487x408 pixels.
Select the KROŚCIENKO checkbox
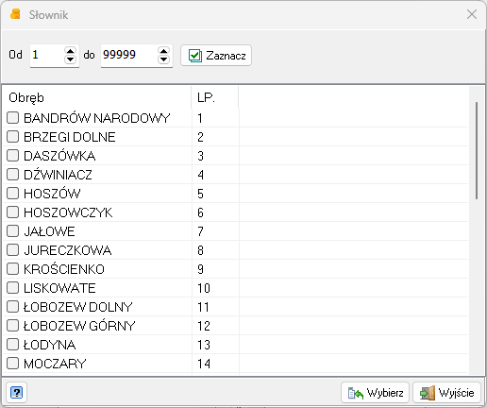coord(13,269)
